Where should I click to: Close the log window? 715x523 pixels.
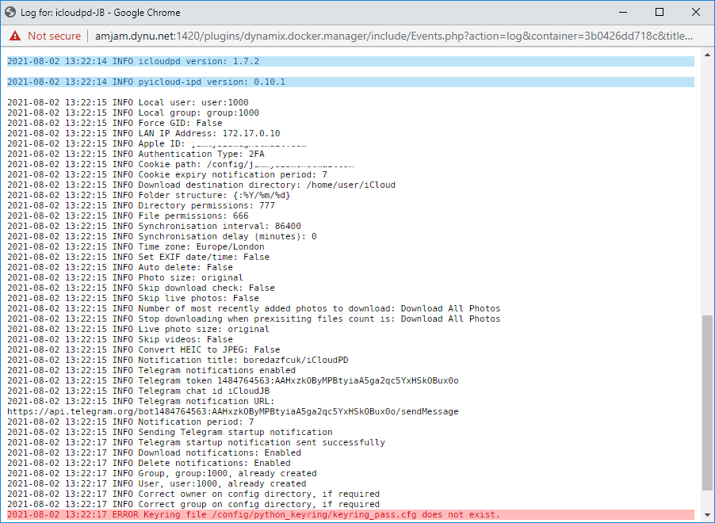pos(696,13)
